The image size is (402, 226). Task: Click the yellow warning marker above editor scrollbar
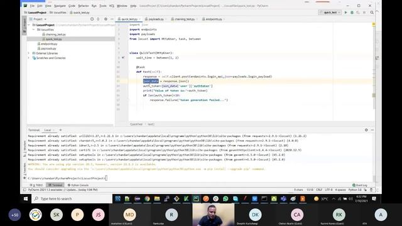pyautogui.click(x=374, y=24)
